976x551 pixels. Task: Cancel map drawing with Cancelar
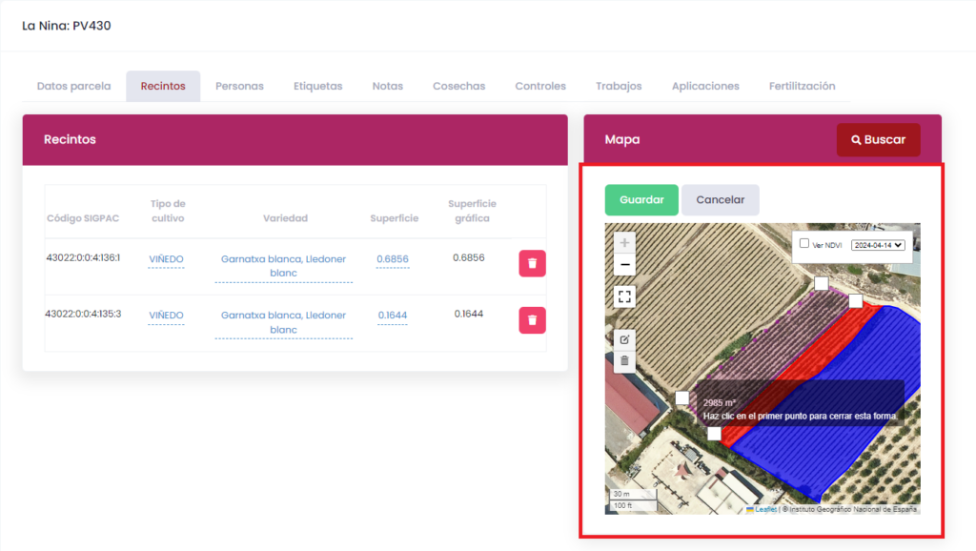coord(720,200)
